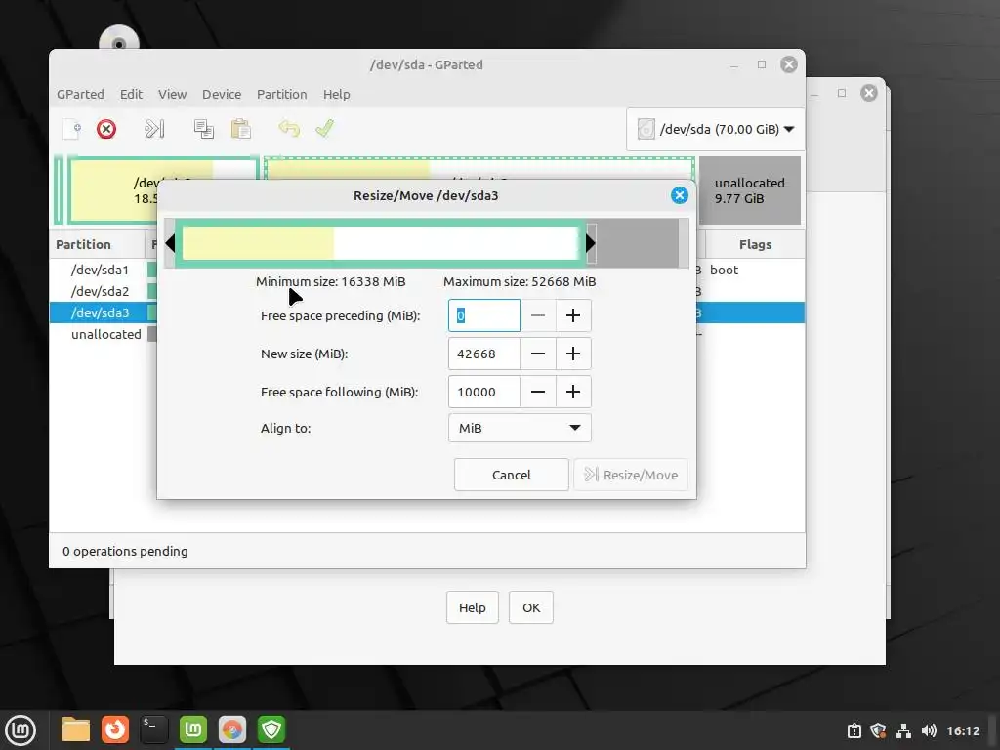Open the Partition menu
The height and width of the screenshot is (750, 1000).
click(282, 95)
